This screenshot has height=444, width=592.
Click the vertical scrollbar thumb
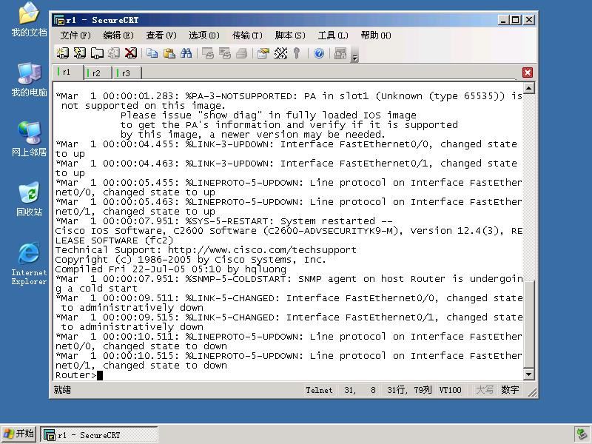click(528, 324)
